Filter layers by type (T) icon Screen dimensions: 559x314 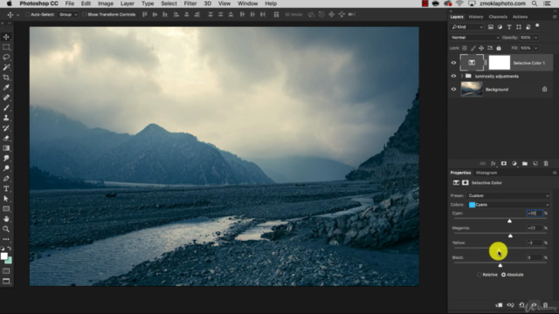point(509,27)
